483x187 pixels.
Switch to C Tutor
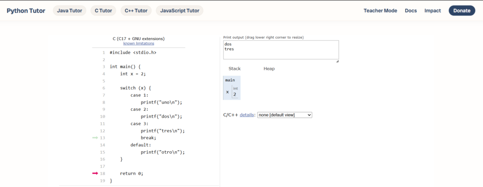tap(103, 11)
